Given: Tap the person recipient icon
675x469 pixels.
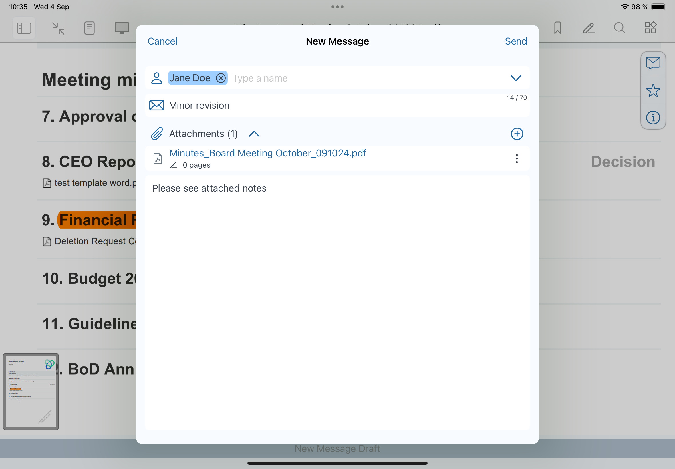Looking at the screenshot, I should pyautogui.click(x=157, y=78).
